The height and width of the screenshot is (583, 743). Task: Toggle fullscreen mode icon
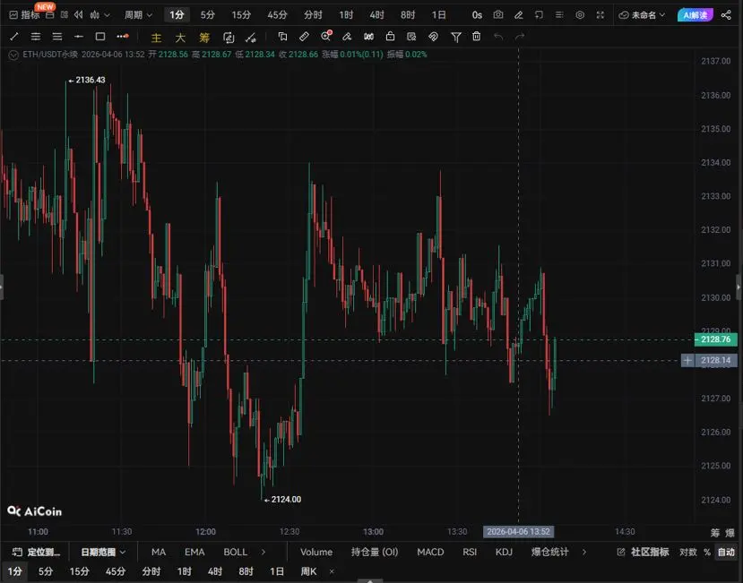(x=600, y=15)
